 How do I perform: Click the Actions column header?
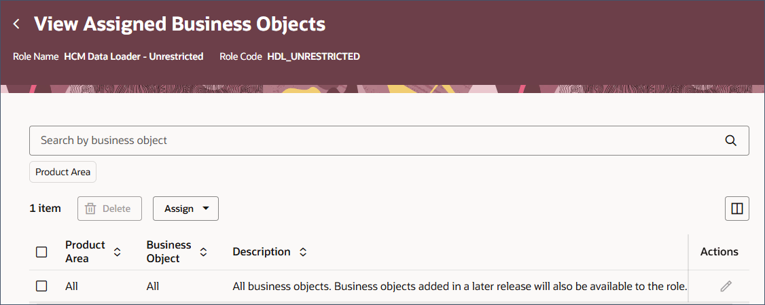point(719,252)
